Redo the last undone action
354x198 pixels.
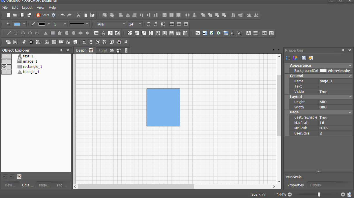(70, 15)
